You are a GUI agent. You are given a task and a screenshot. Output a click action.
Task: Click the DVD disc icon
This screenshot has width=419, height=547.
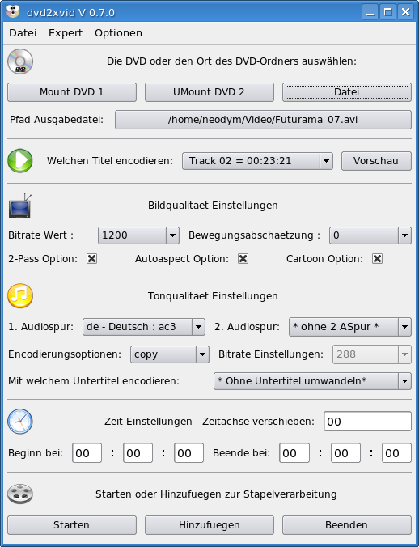click(20, 61)
